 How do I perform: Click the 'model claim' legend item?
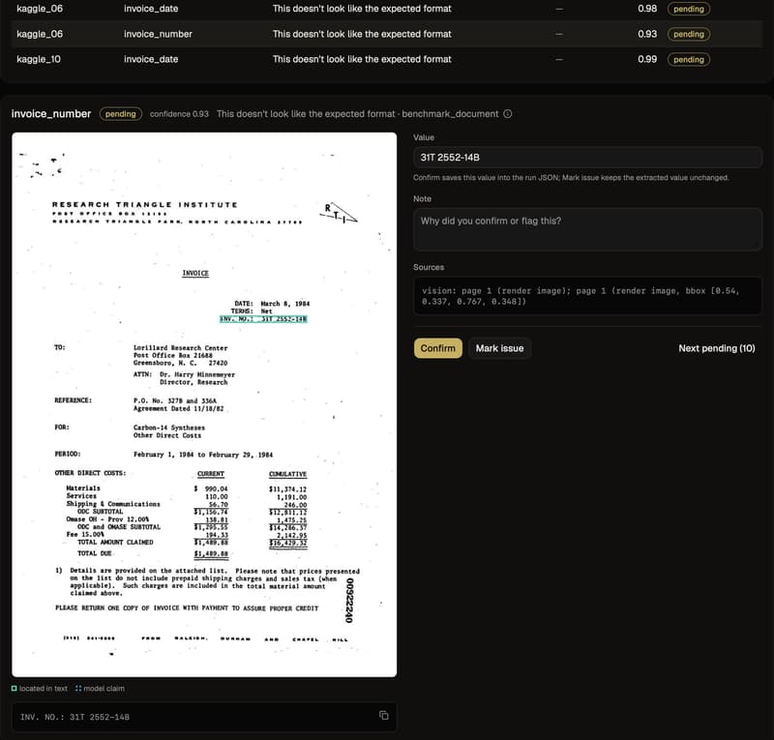(100, 688)
